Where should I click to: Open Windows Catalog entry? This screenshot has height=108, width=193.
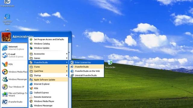tap(48, 44)
